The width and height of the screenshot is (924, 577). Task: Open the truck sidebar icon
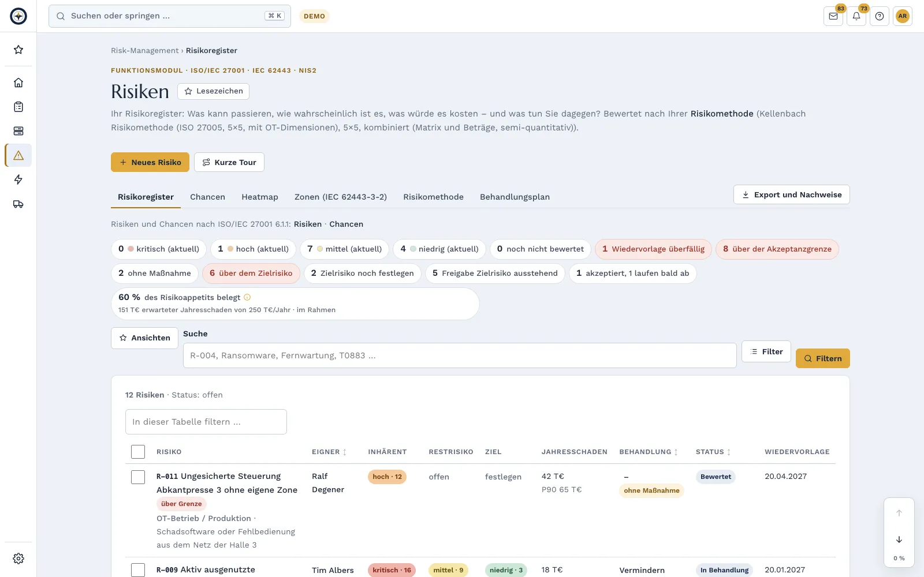(18, 204)
